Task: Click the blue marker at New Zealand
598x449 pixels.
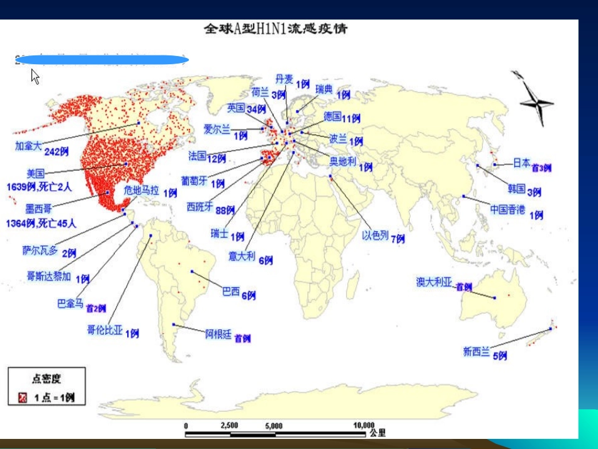Action: 550,329
